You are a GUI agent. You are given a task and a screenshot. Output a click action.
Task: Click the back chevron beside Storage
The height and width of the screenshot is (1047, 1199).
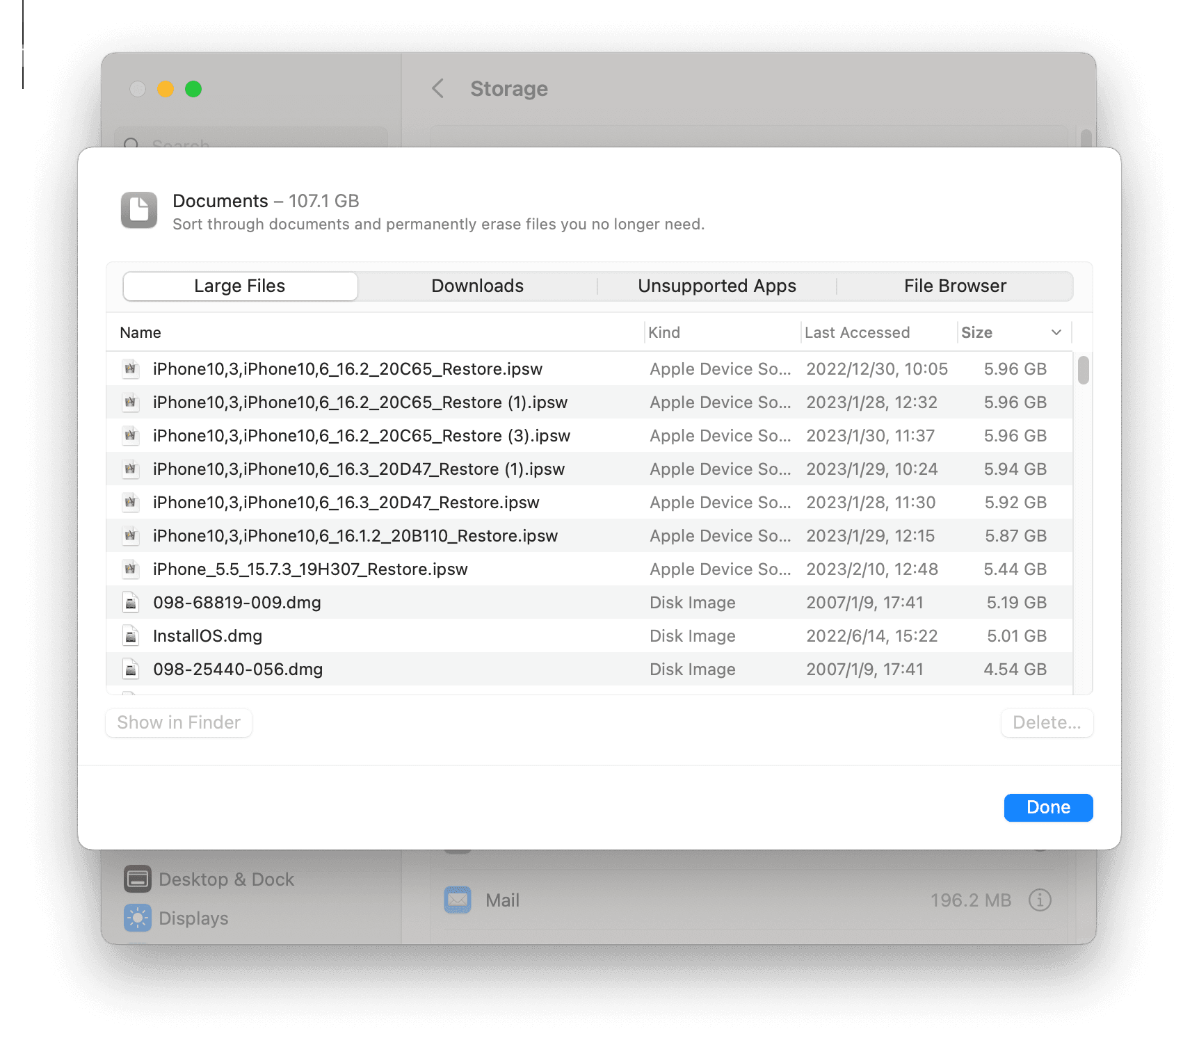(437, 89)
